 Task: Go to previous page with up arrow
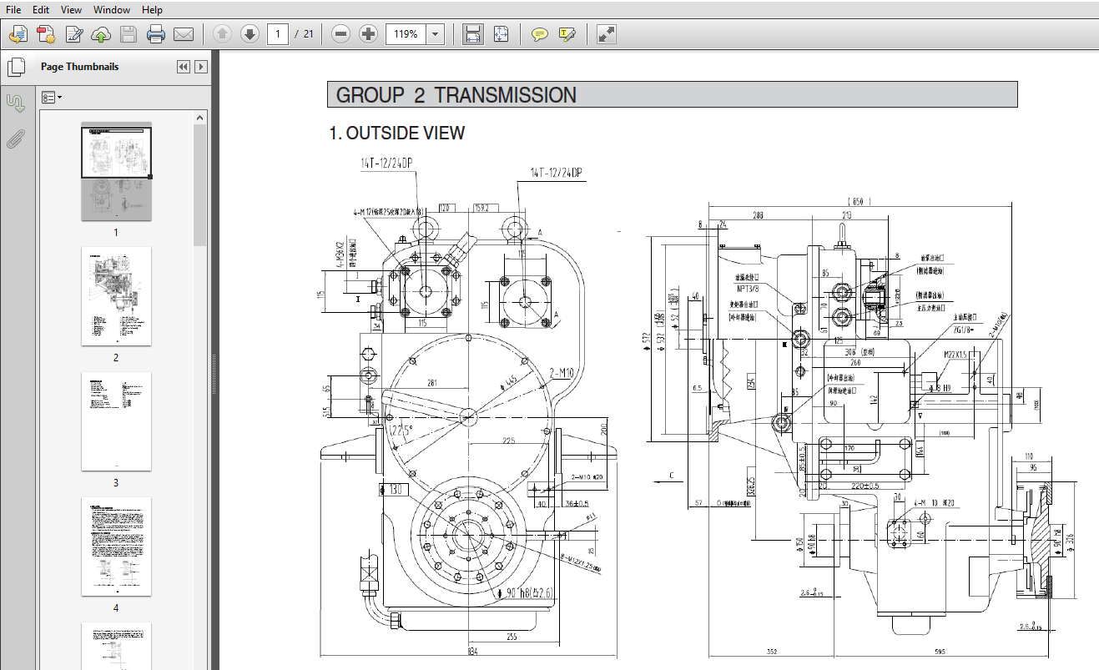coord(222,34)
